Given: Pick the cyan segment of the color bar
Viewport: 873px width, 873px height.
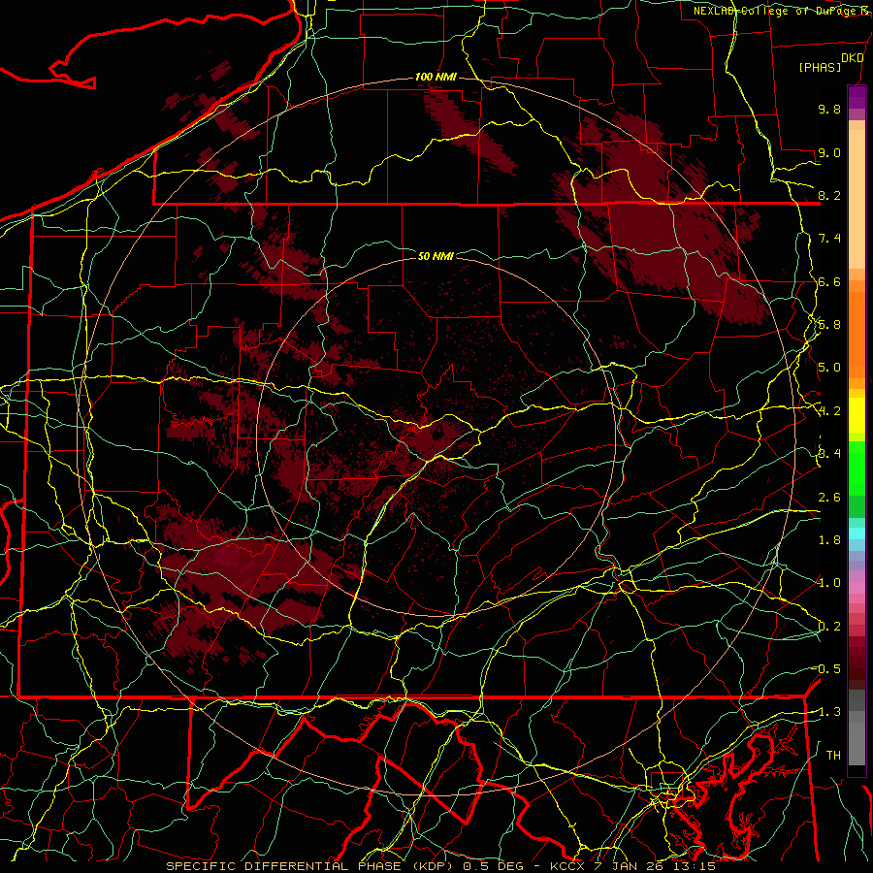Looking at the screenshot, I should click(x=857, y=533).
